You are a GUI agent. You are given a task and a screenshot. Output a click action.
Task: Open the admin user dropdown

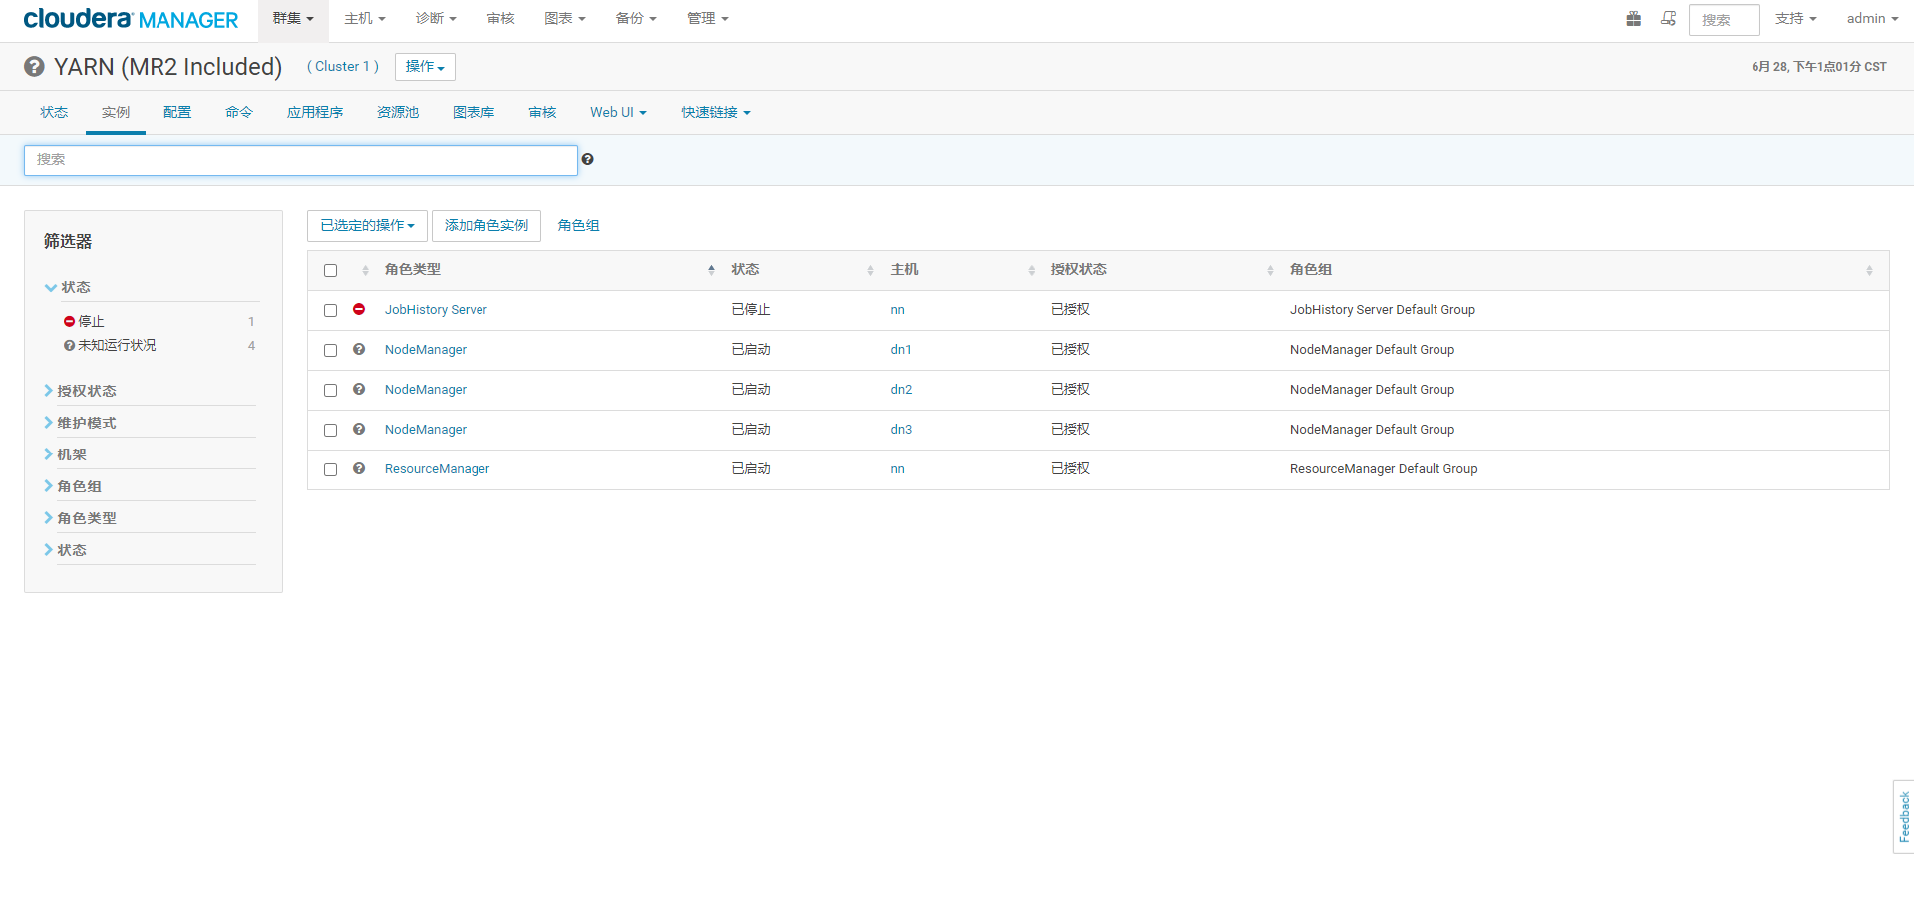pos(1872,19)
